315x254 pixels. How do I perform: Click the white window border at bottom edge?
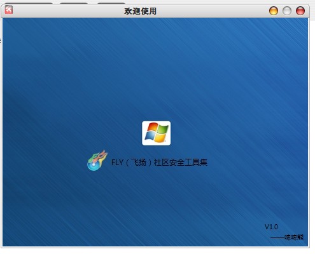[x=156, y=247]
